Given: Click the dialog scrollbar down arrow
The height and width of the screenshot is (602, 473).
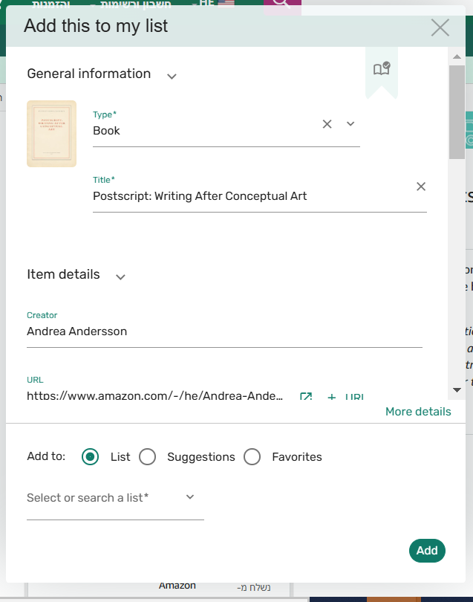Looking at the screenshot, I should point(457,390).
